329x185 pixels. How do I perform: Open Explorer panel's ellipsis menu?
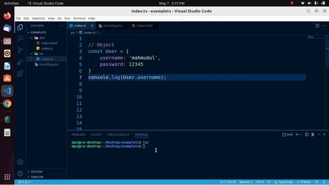coord(61,26)
